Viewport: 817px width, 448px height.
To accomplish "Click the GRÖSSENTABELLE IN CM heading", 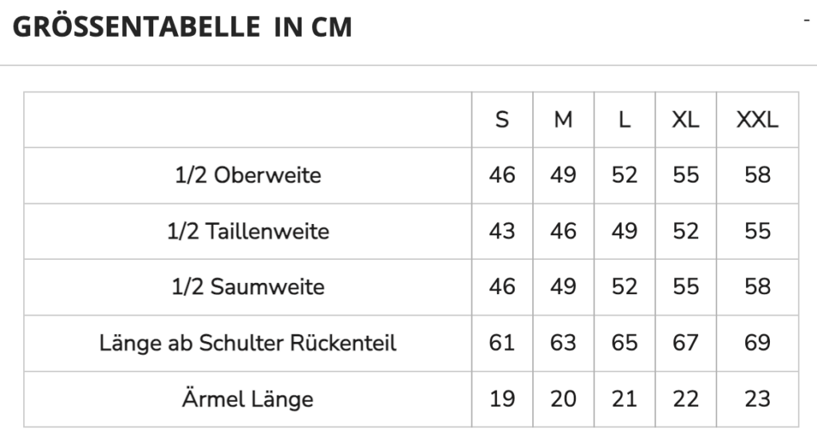I will click(x=183, y=26).
